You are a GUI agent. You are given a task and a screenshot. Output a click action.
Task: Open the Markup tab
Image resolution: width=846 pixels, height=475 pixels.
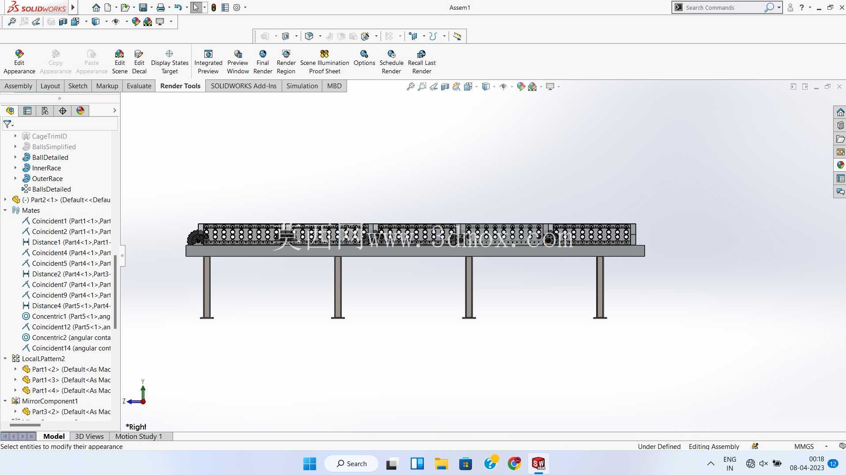pos(107,86)
